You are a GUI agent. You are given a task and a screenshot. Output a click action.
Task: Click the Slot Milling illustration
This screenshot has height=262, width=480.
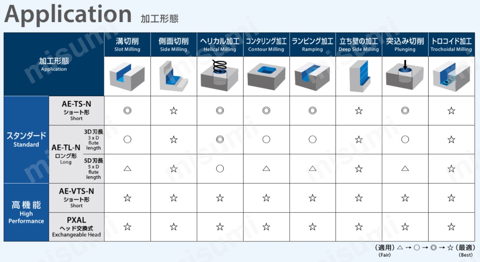click(127, 76)
